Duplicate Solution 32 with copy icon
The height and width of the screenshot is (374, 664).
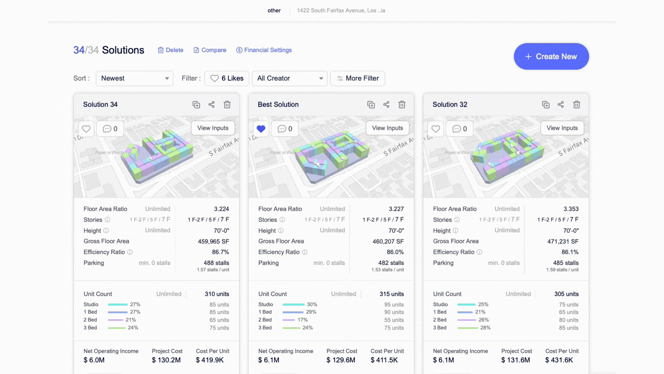point(546,105)
